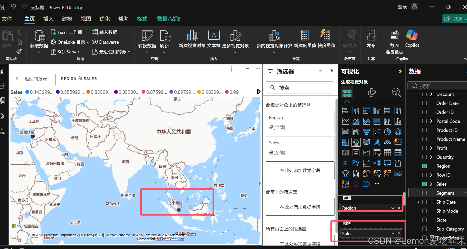Tick the Order Date field checkbox
This screenshot has height=249, width=467.
coord(424,103)
